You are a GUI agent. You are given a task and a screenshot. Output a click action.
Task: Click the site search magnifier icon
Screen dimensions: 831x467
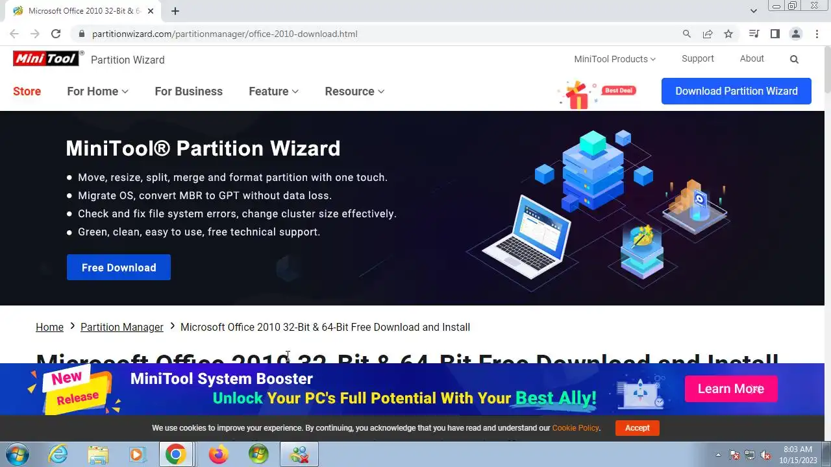(x=794, y=59)
